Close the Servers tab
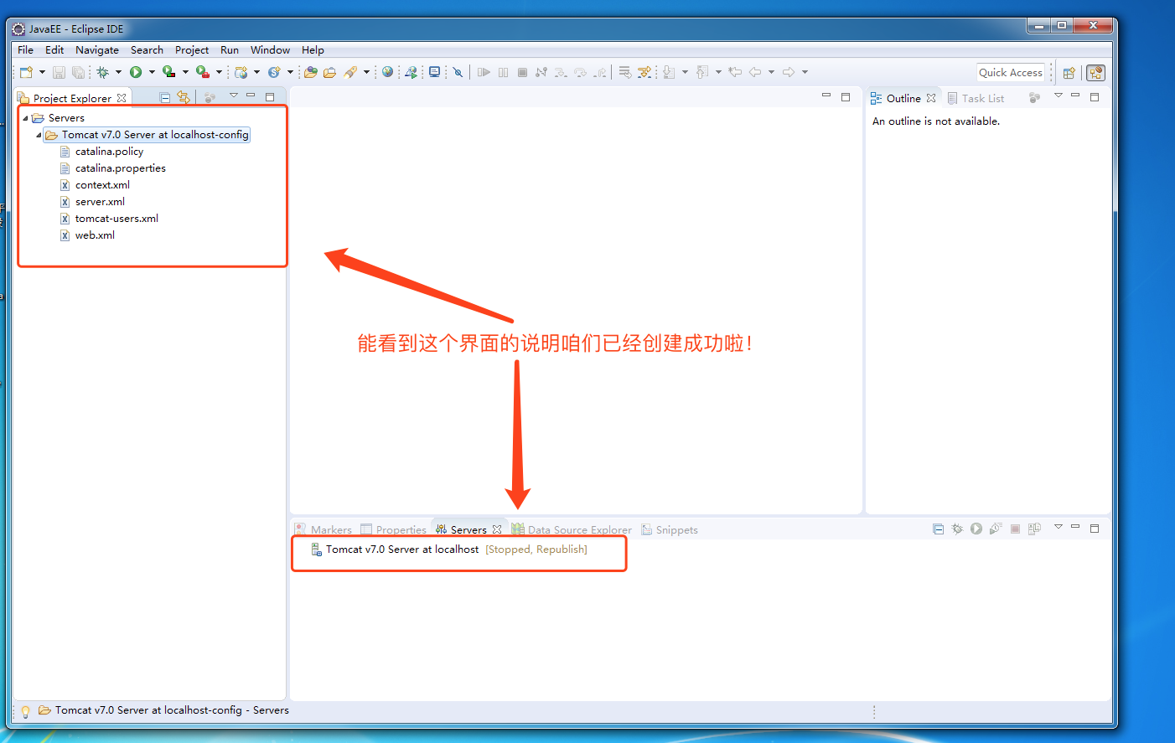 (x=497, y=529)
